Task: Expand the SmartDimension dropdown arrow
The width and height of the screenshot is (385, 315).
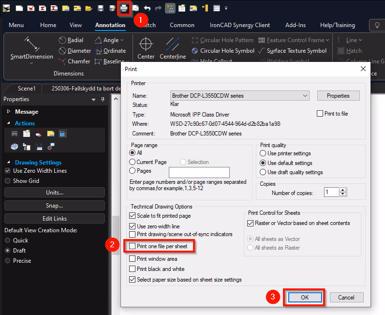Action: 31,63
